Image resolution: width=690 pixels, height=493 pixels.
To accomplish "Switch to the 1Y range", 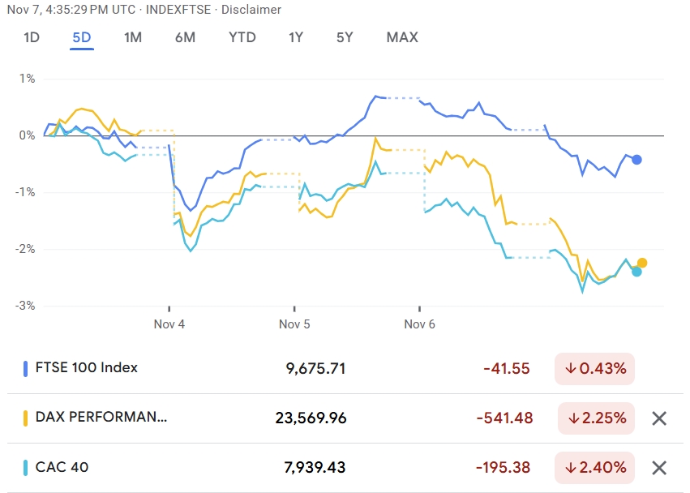I will coord(296,37).
